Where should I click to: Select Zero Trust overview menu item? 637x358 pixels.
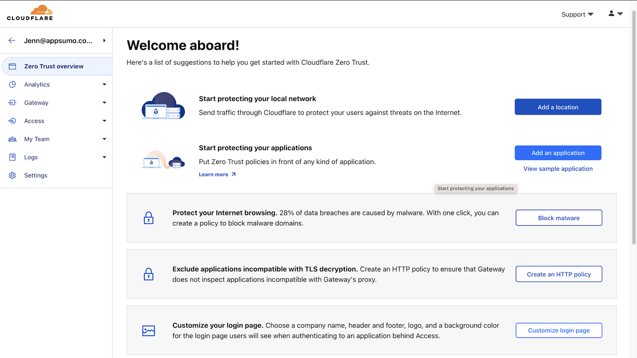(54, 66)
